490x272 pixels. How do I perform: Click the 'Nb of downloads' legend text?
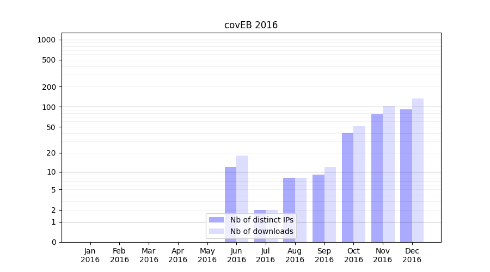coord(262,231)
